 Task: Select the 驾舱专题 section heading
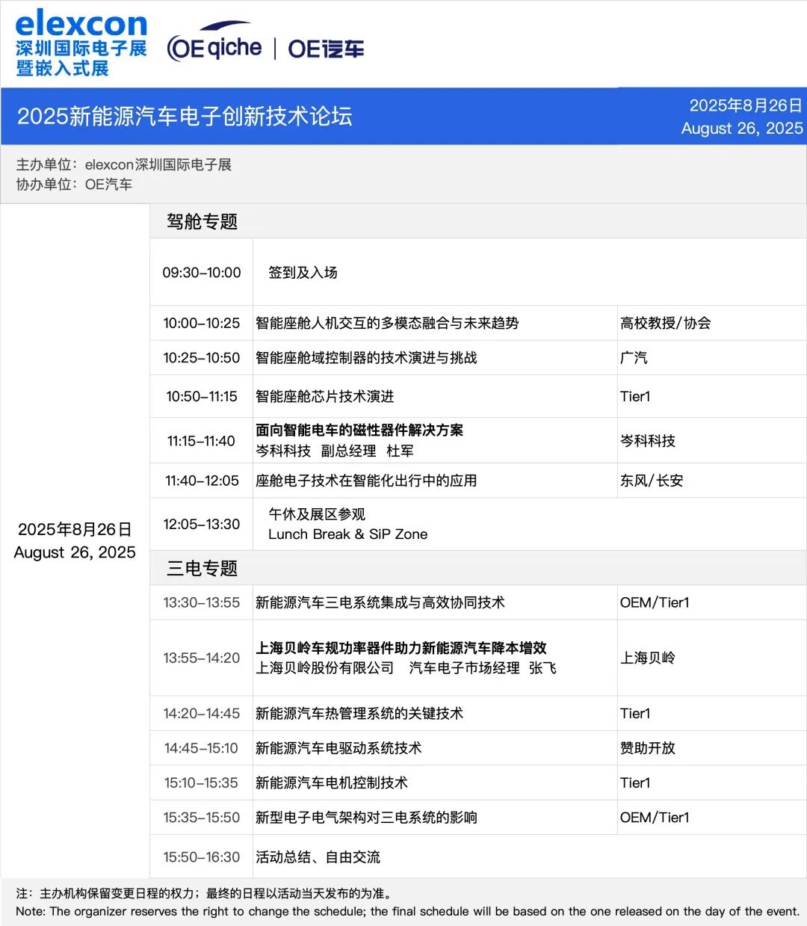[202, 221]
